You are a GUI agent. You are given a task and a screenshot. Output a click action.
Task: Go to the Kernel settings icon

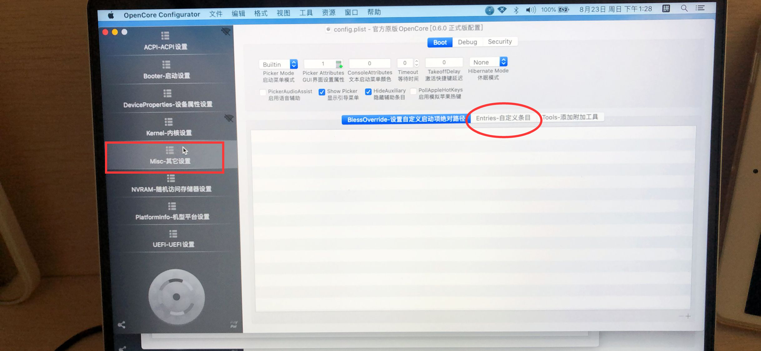(169, 122)
